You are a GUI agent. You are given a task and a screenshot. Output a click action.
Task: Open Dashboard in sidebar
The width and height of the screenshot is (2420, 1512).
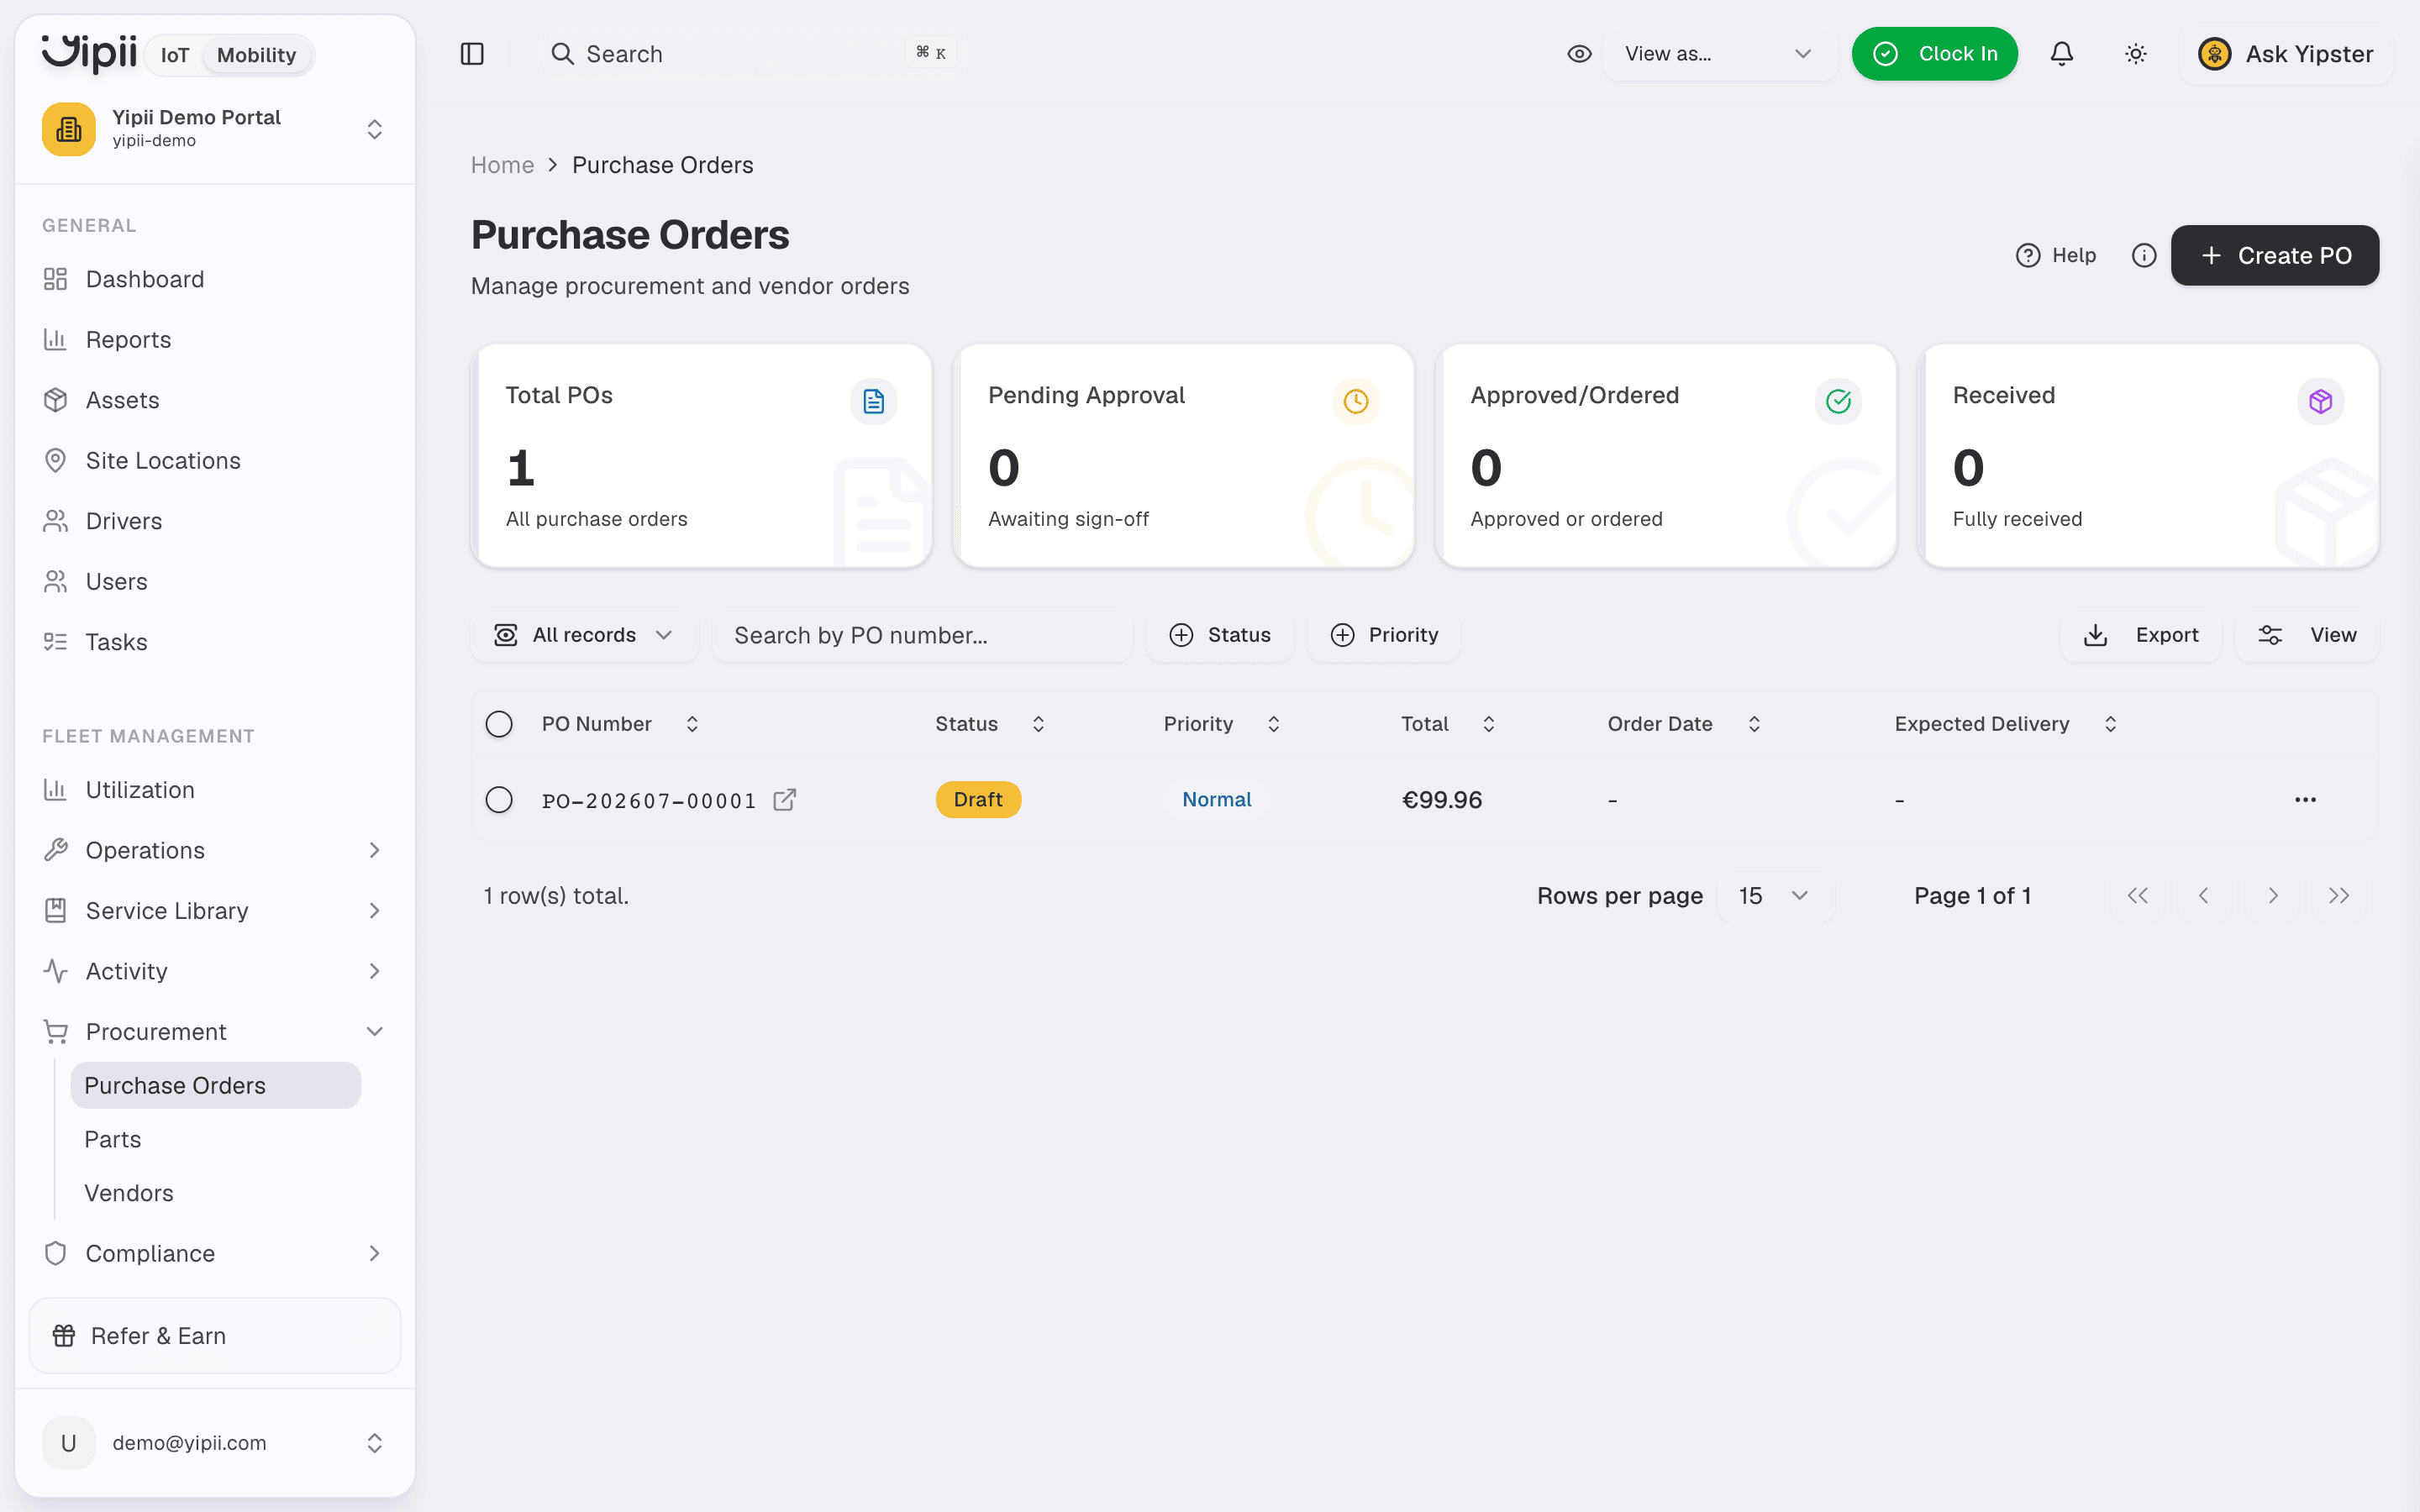click(x=214, y=279)
